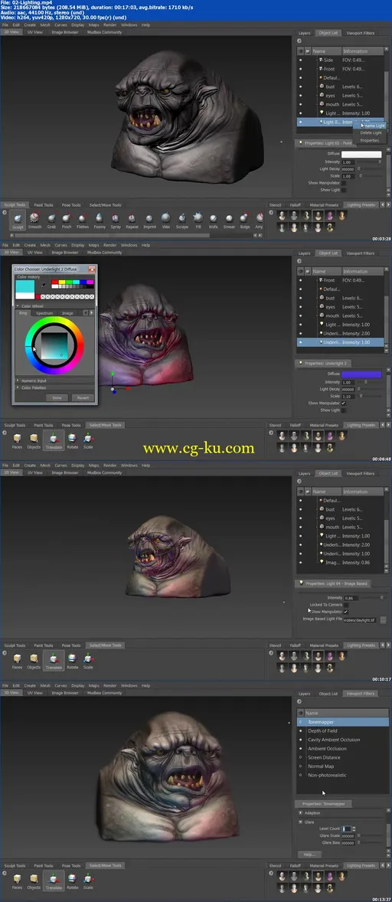Toggle the Depth of Field filter
Viewport: 392px width, 902px height.
click(x=300, y=731)
